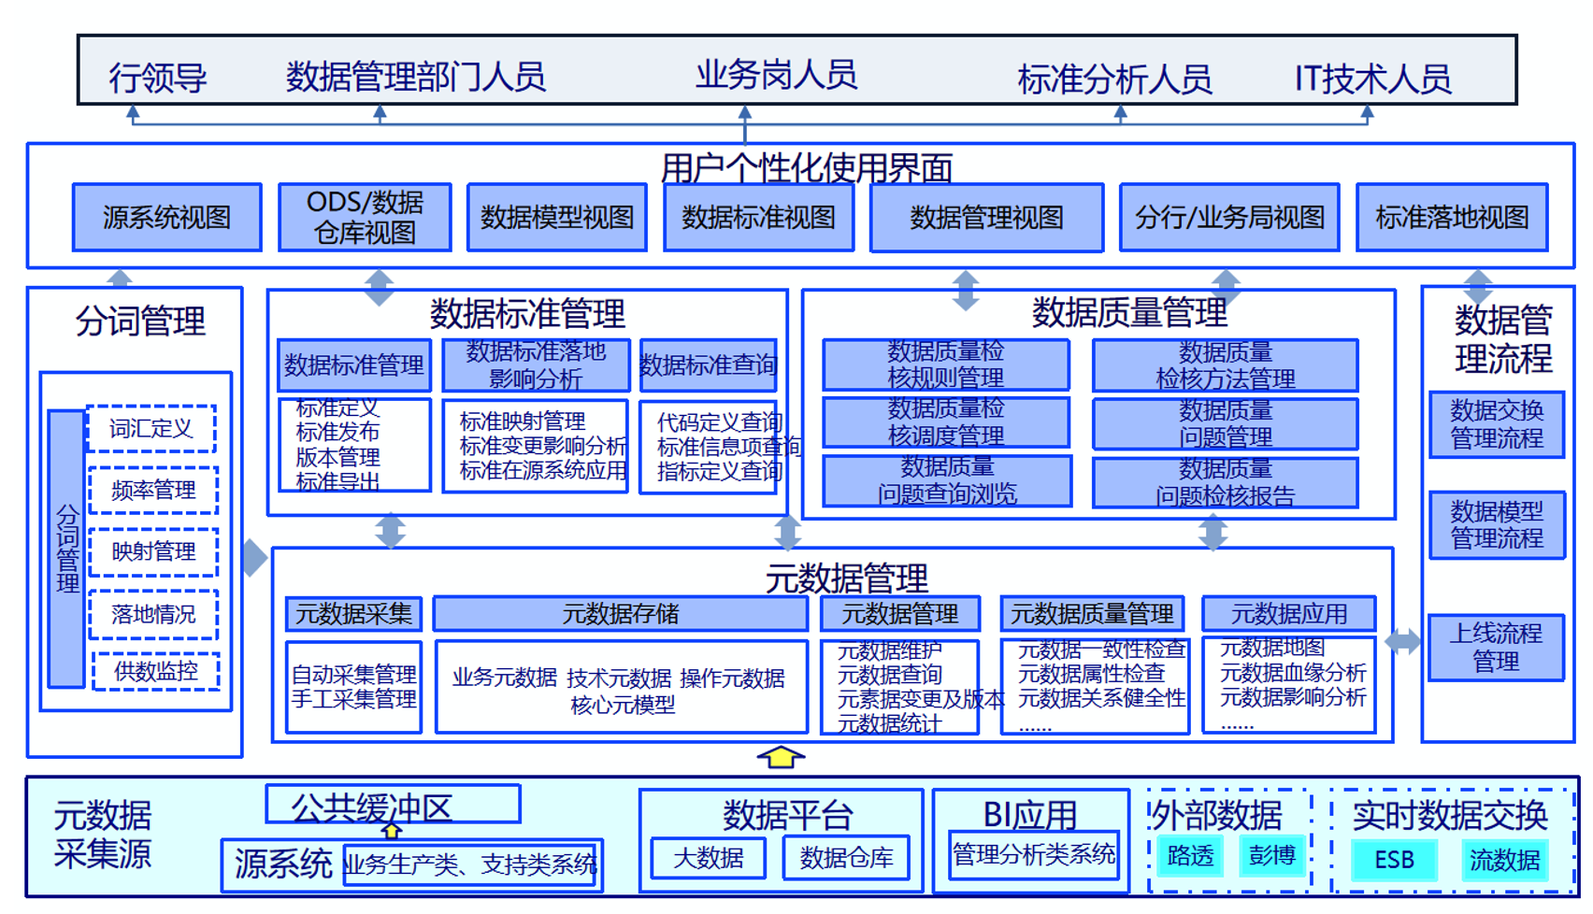
Task: Open the 上线流程管理 box
Action: point(1496,647)
